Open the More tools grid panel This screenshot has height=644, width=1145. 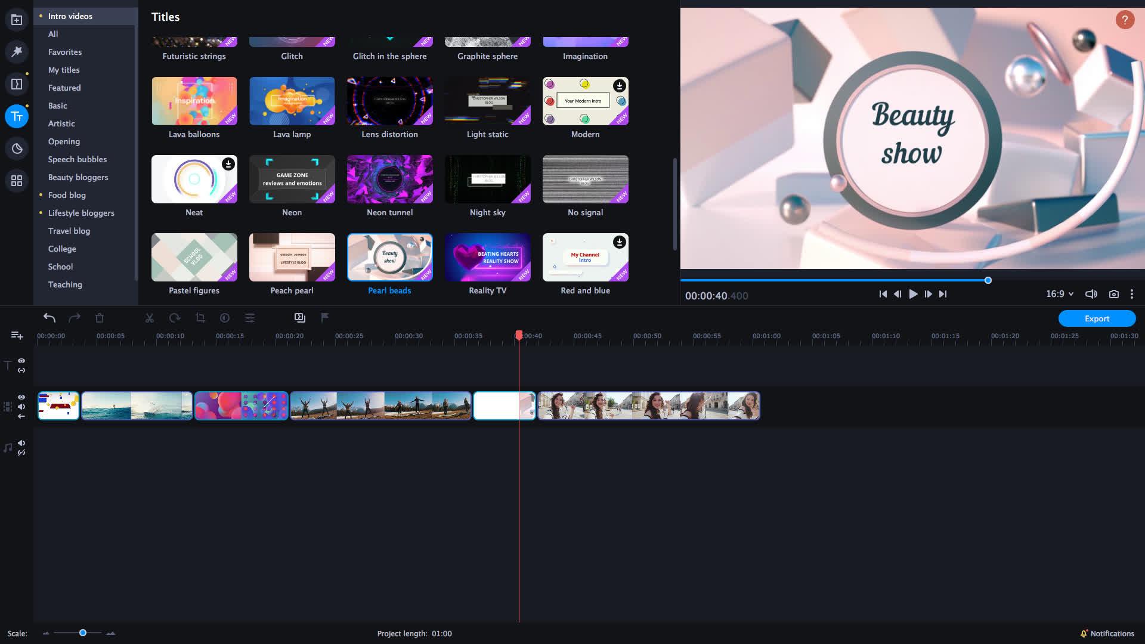pyautogui.click(x=16, y=180)
